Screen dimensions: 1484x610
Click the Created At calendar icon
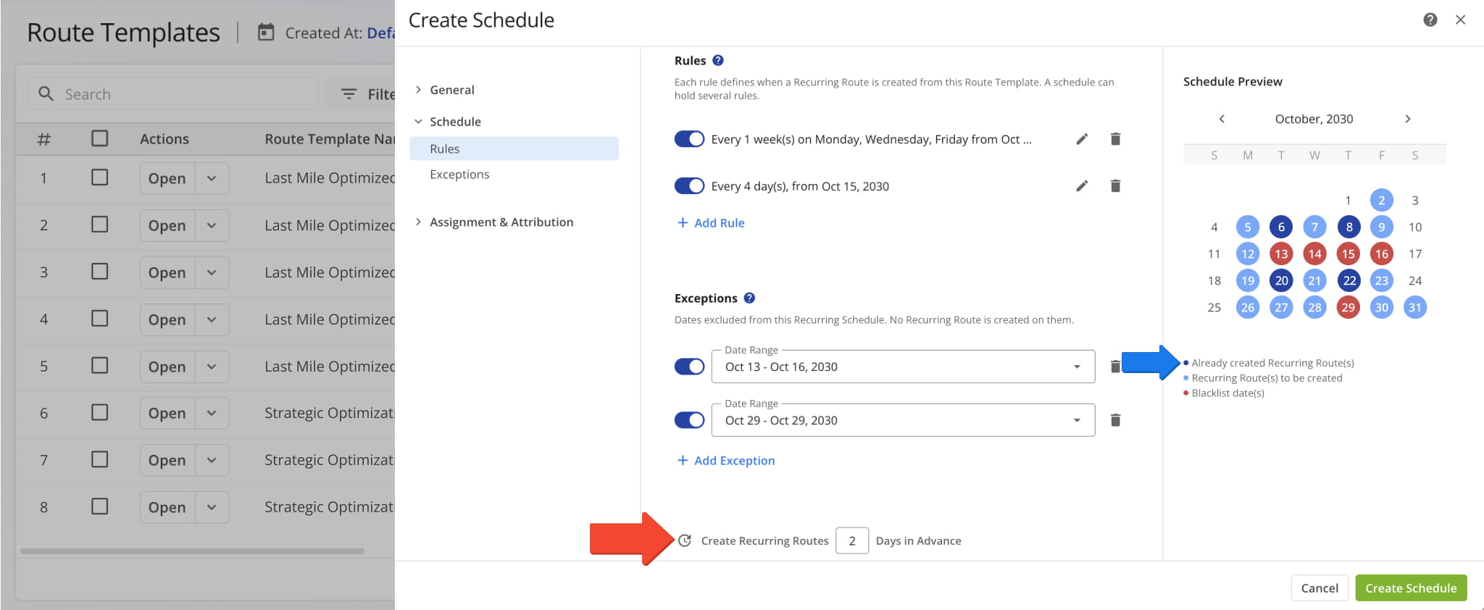[266, 32]
